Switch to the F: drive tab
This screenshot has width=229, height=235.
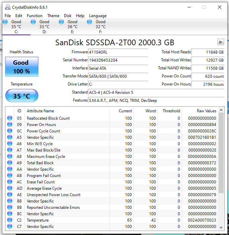(x=100, y=27)
